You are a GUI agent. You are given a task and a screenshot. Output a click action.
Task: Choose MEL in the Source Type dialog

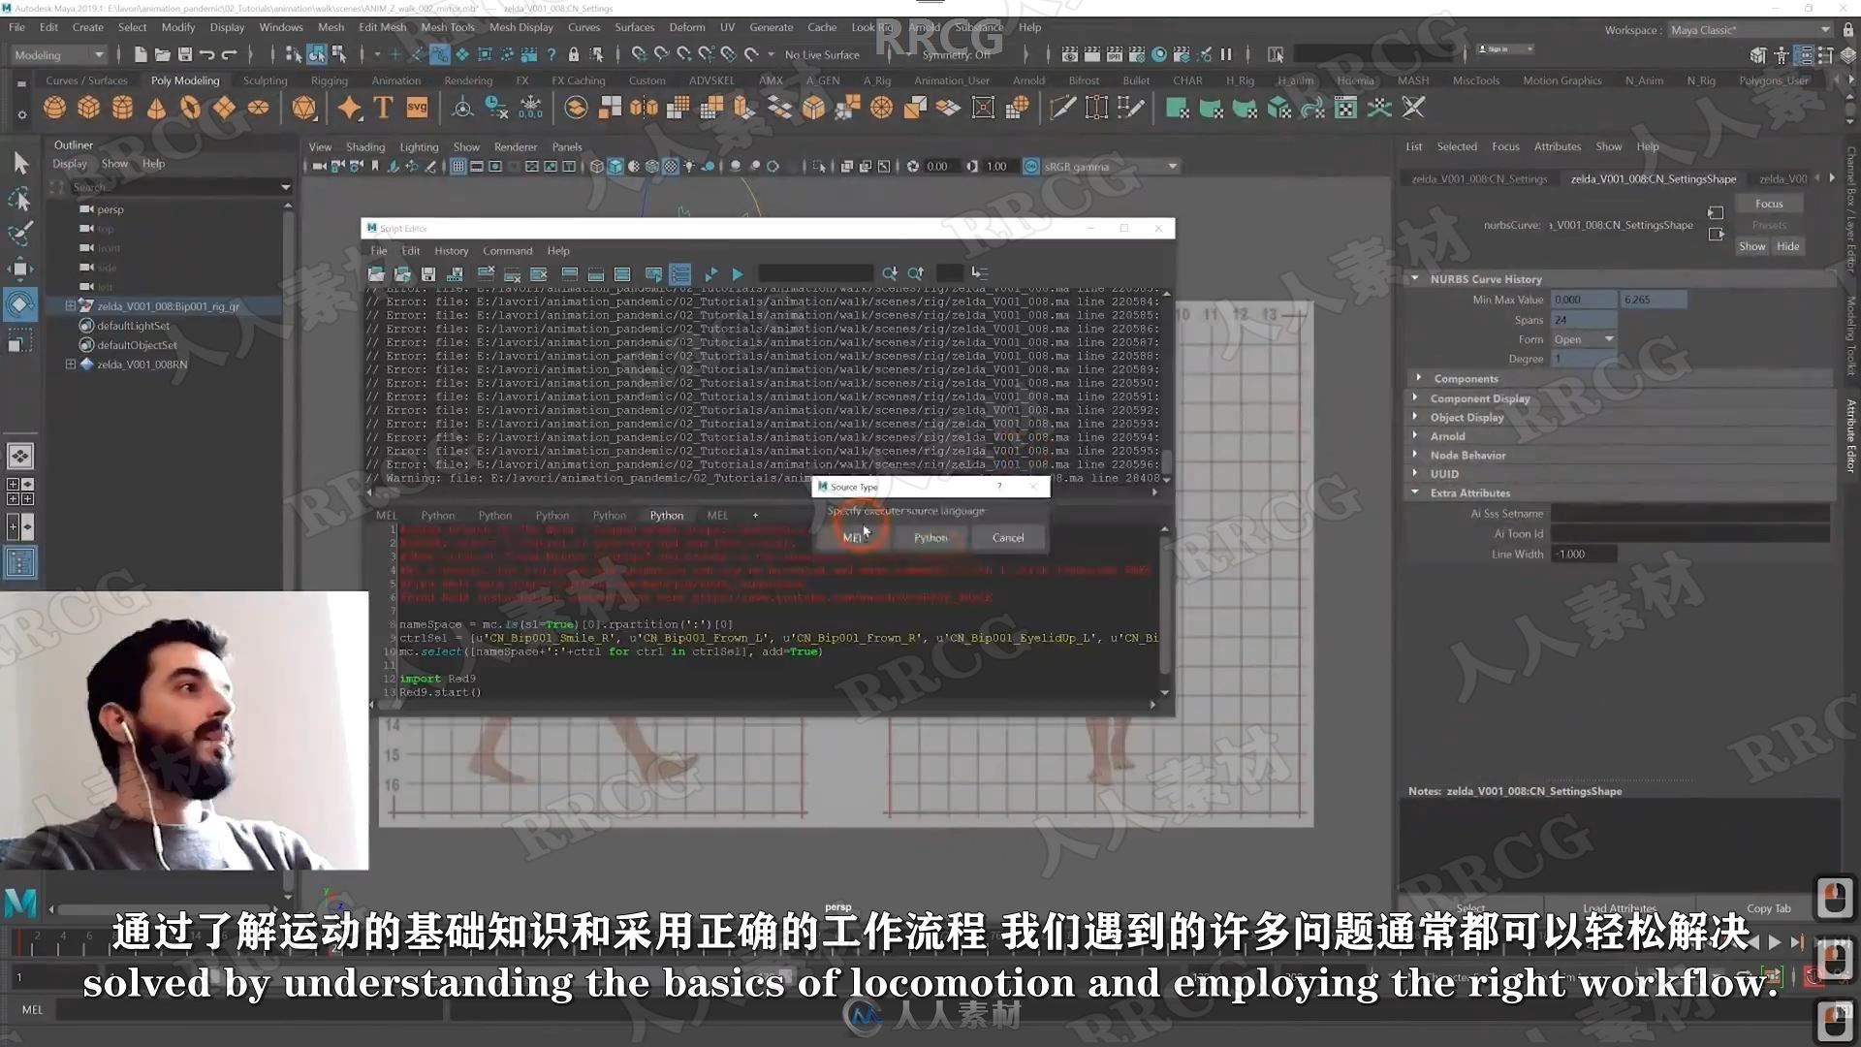[x=854, y=538]
